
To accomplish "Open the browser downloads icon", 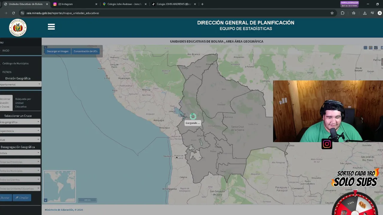I will pyautogui.click(x=365, y=13).
